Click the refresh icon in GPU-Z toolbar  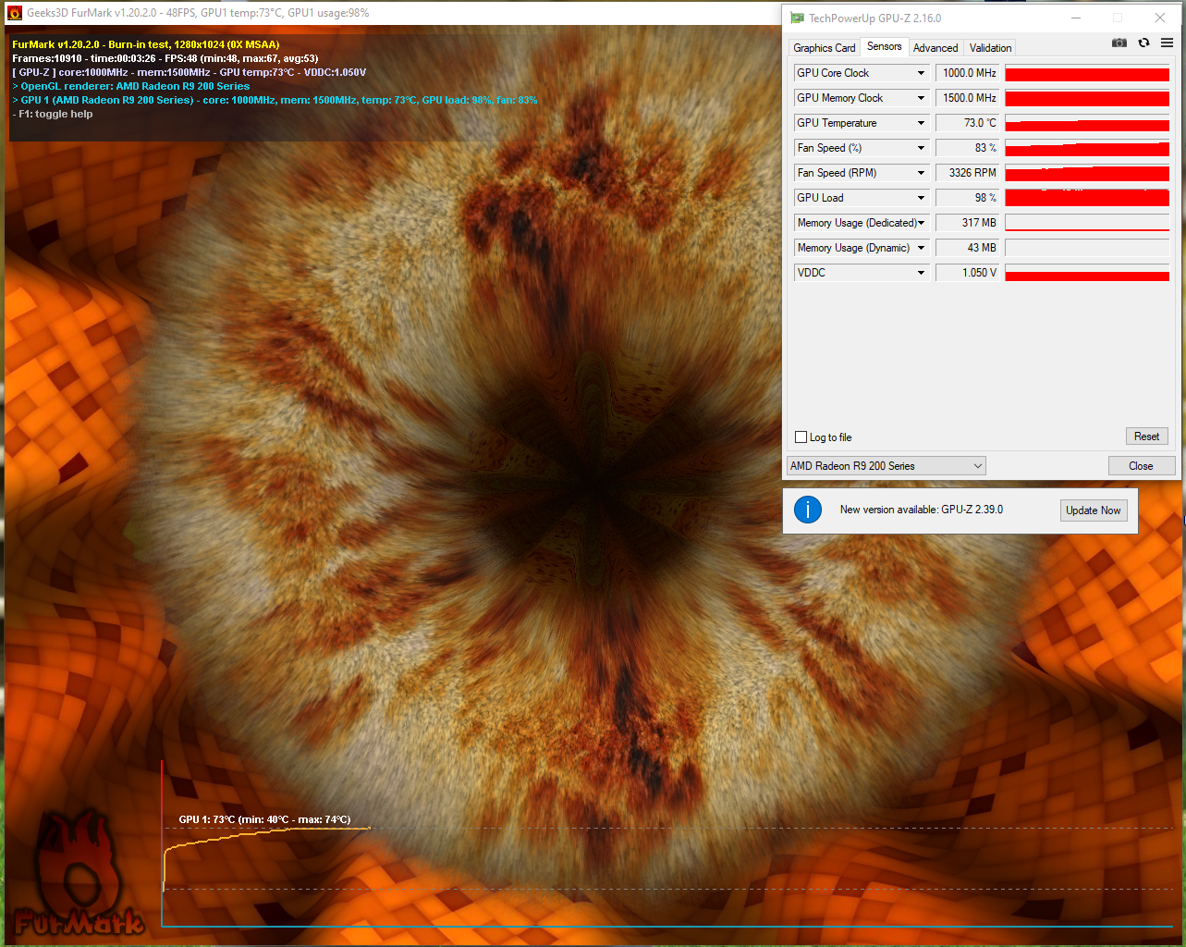coord(1143,43)
